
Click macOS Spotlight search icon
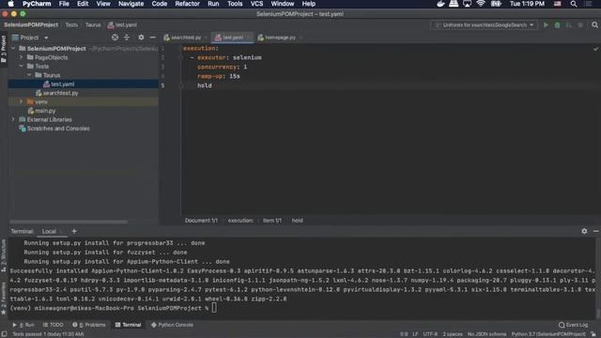tap(574, 4)
